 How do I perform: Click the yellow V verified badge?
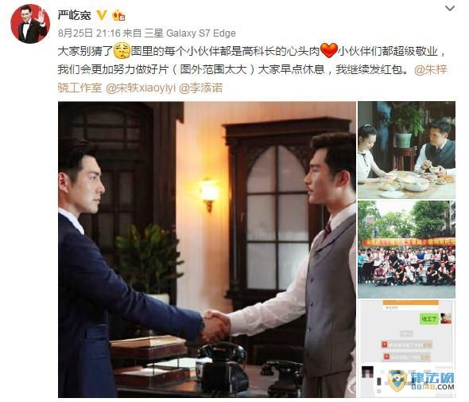102,14
